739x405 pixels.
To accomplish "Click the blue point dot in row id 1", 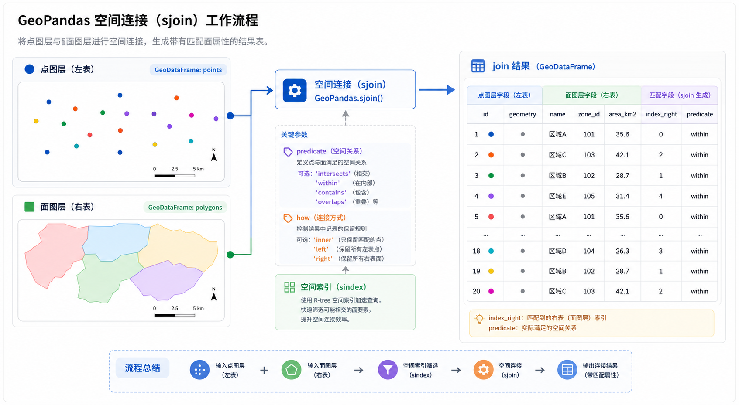I will [491, 134].
